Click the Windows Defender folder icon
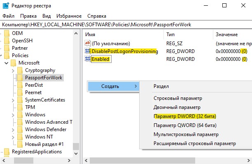The width and height of the screenshot is (252, 164). (20, 129)
